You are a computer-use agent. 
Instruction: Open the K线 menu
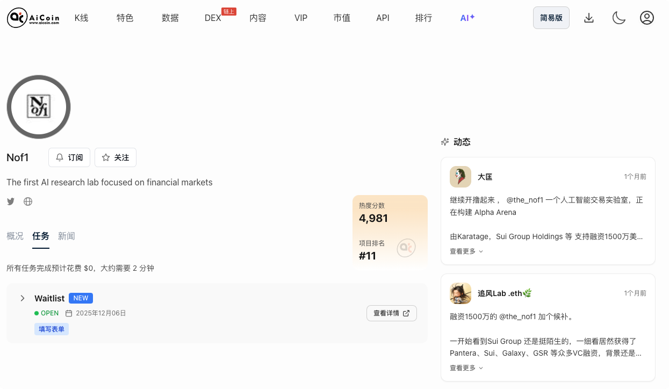click(81, 18)
